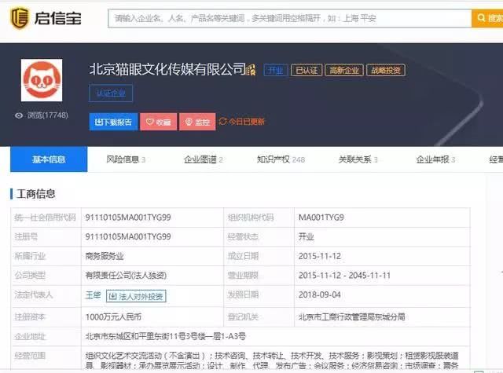Click company title 北京猫眼文化传媒有限公司
This screenshot has height=373, width=503.
(167, 69)
